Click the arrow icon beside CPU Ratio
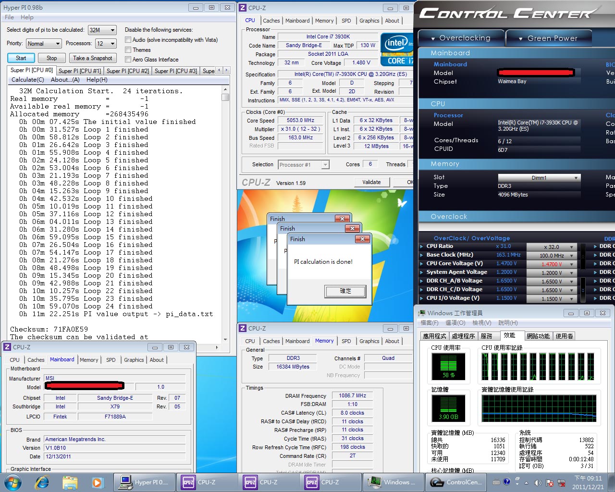Image resolution: width=615 pixels, height=492 pixels. click(x=422, y=246)
